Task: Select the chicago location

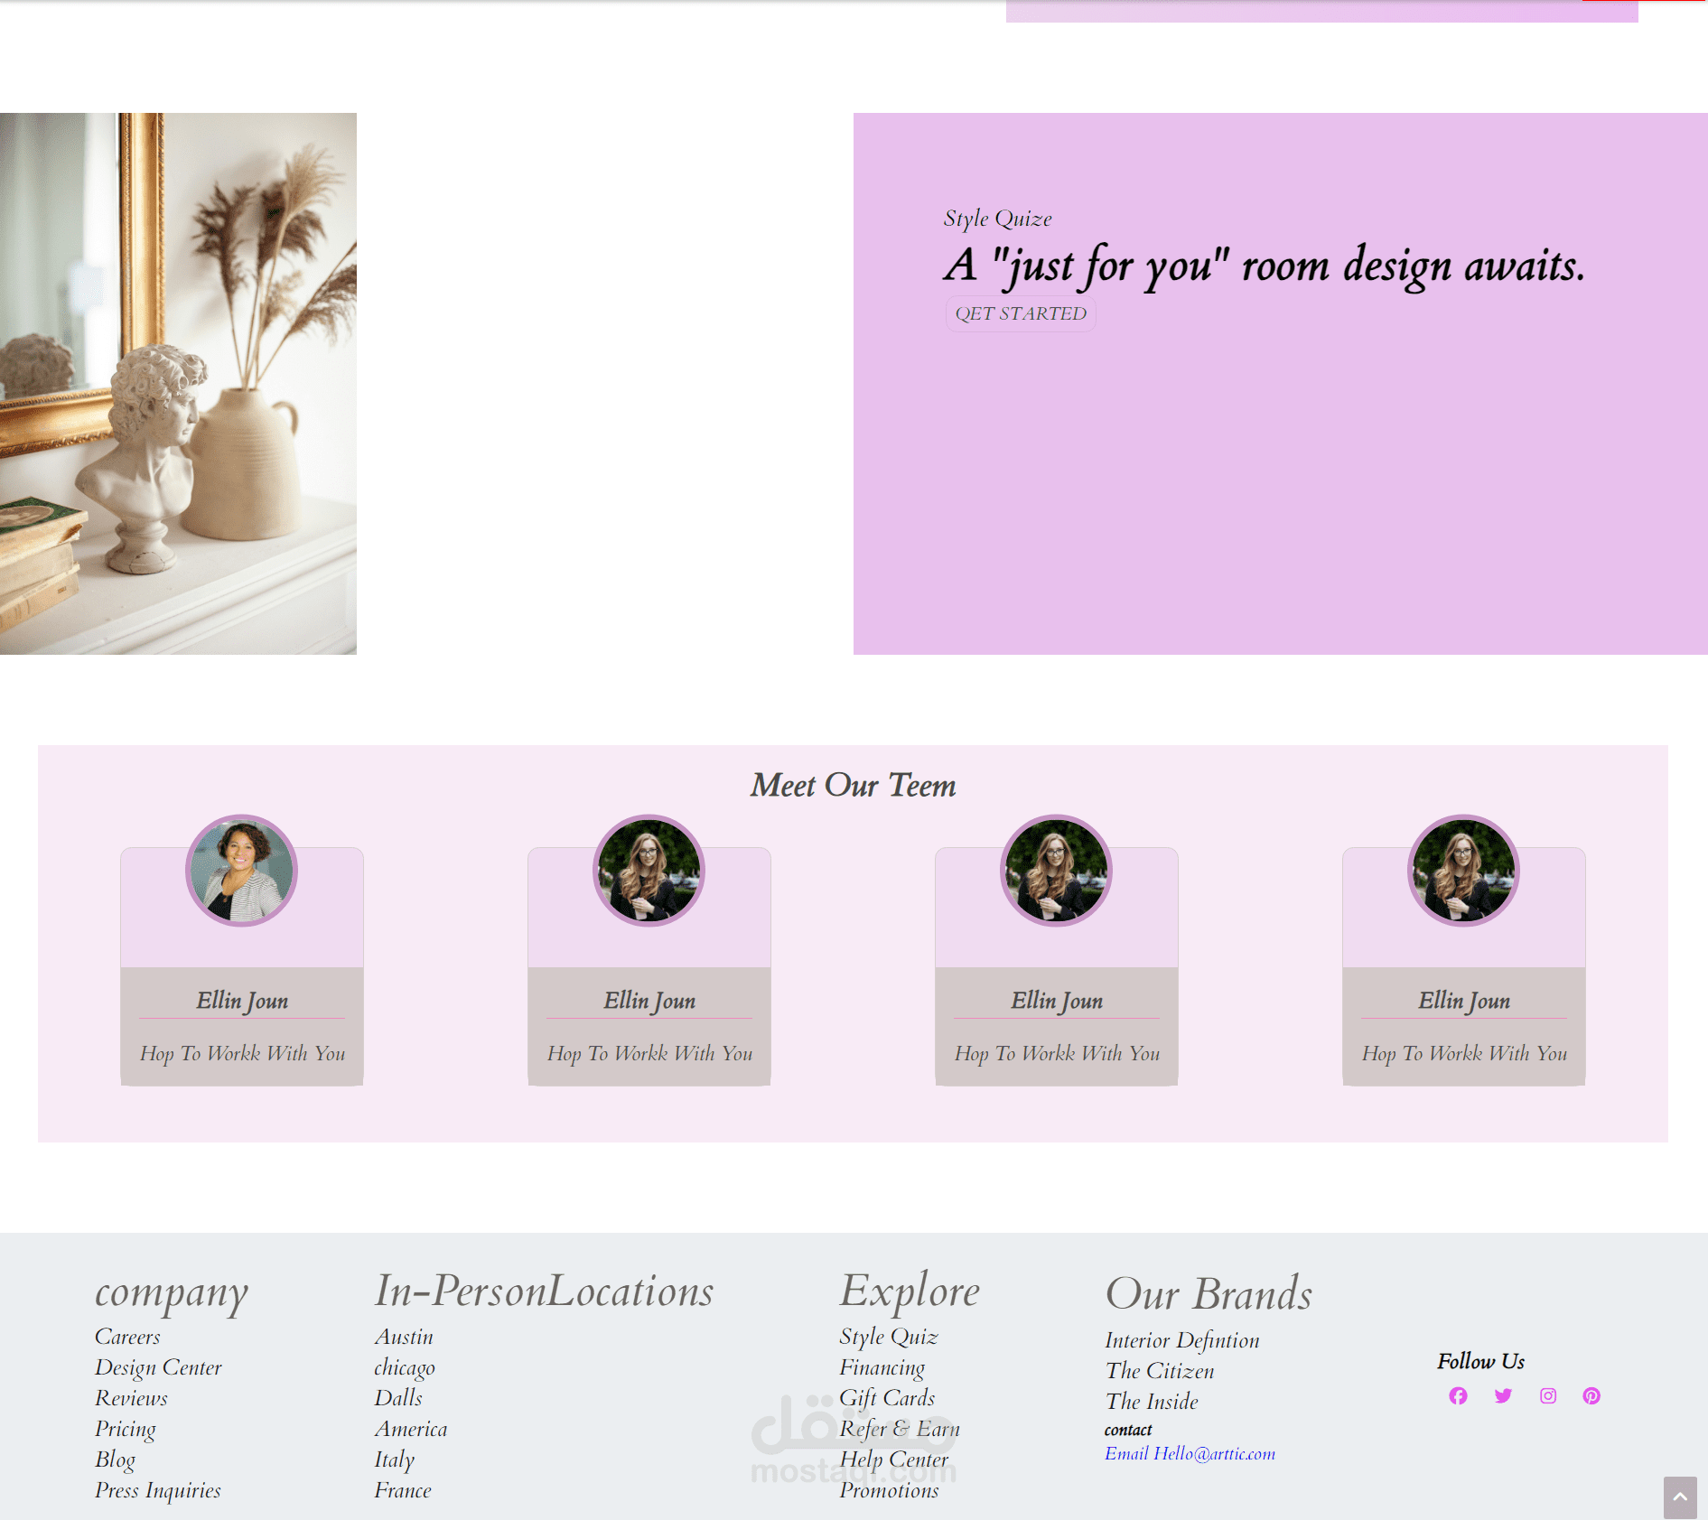Action: [405, 1367]
